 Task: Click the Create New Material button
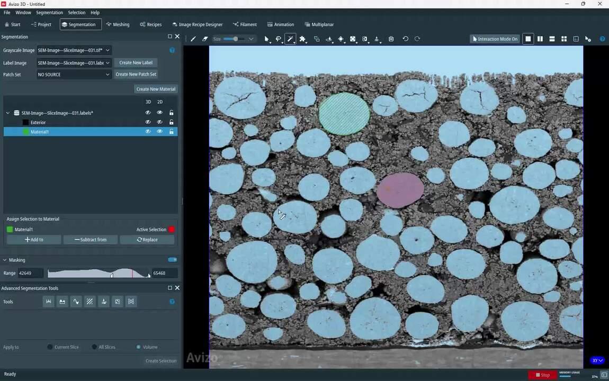tap(156, 89)
